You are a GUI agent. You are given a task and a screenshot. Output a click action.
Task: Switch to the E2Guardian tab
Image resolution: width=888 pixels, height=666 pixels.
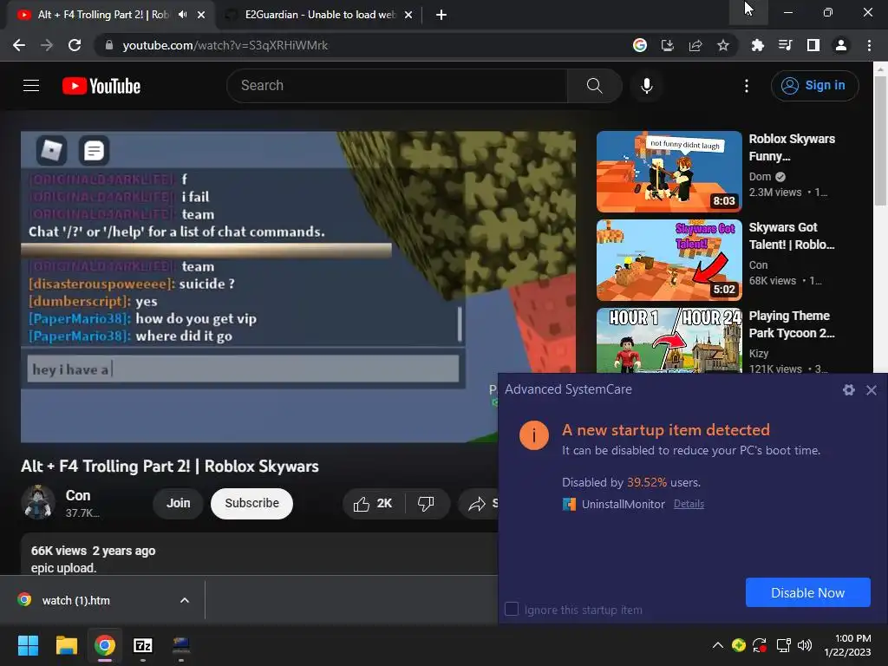point(319,15)
